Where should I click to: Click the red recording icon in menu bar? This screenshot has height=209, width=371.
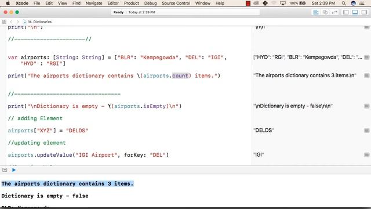tap(248, 3)
